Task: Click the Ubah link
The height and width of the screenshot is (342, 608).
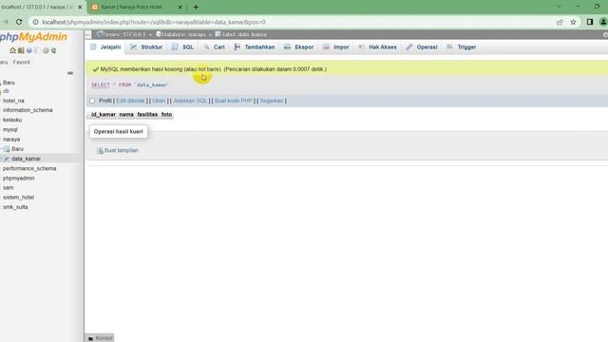Action: (159, 101)
